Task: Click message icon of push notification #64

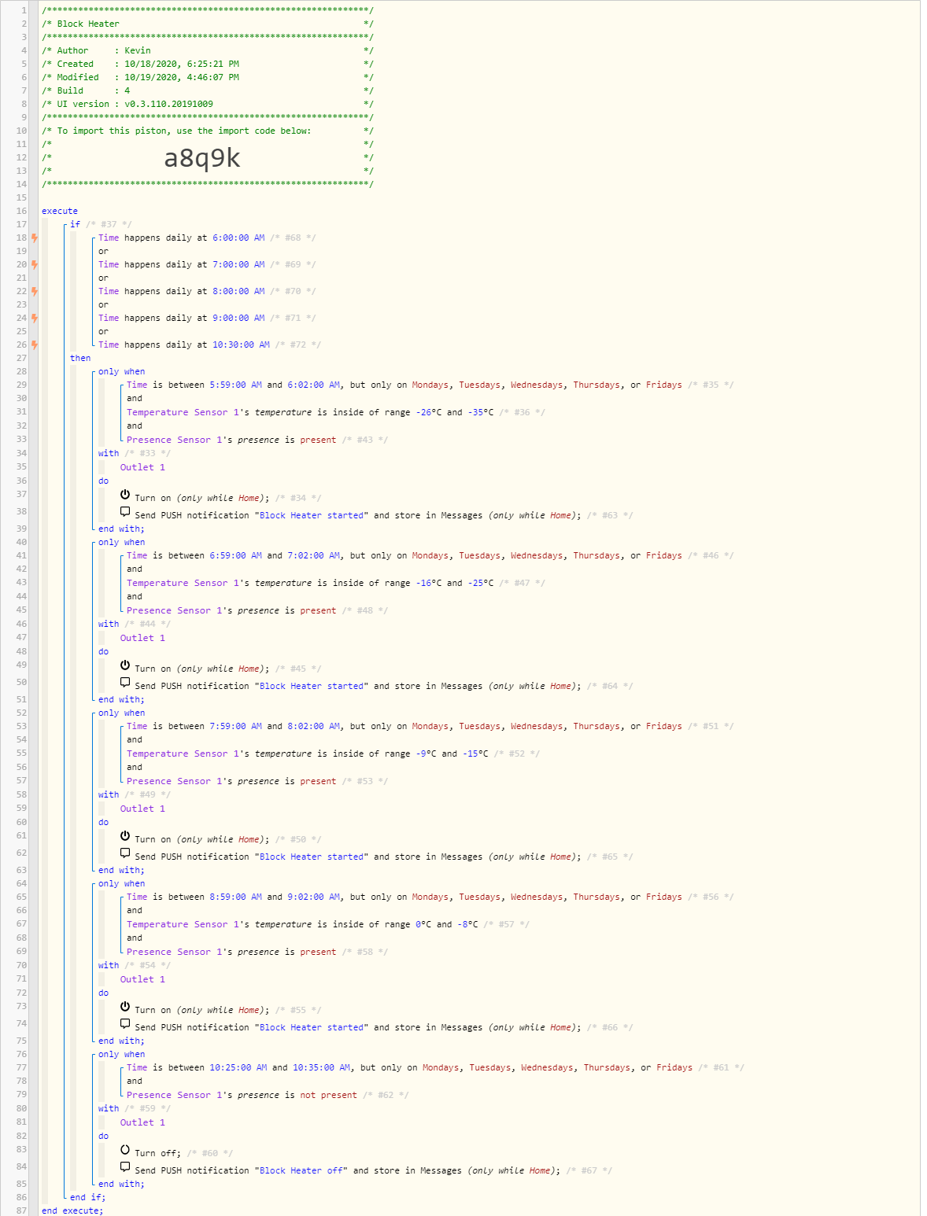Action: pos(125,684)
